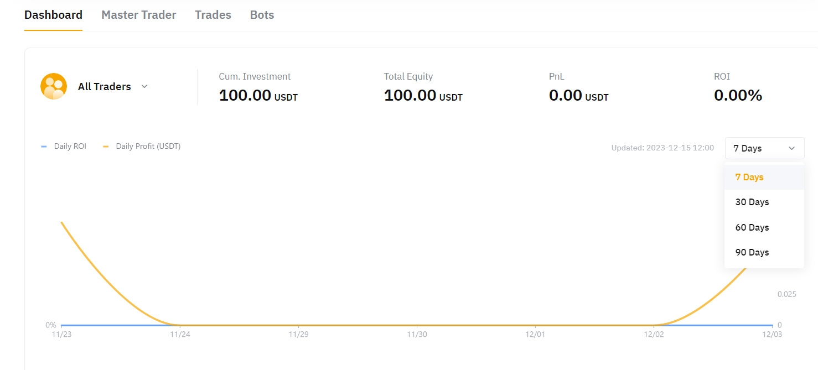Click the orange Daily Profit legend marker
The height and width of the screenshot is (370, 818).
pyautogui.click(x=106, y=147)
